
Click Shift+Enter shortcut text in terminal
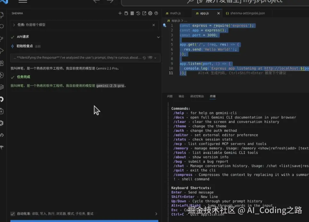pos(183,197)
